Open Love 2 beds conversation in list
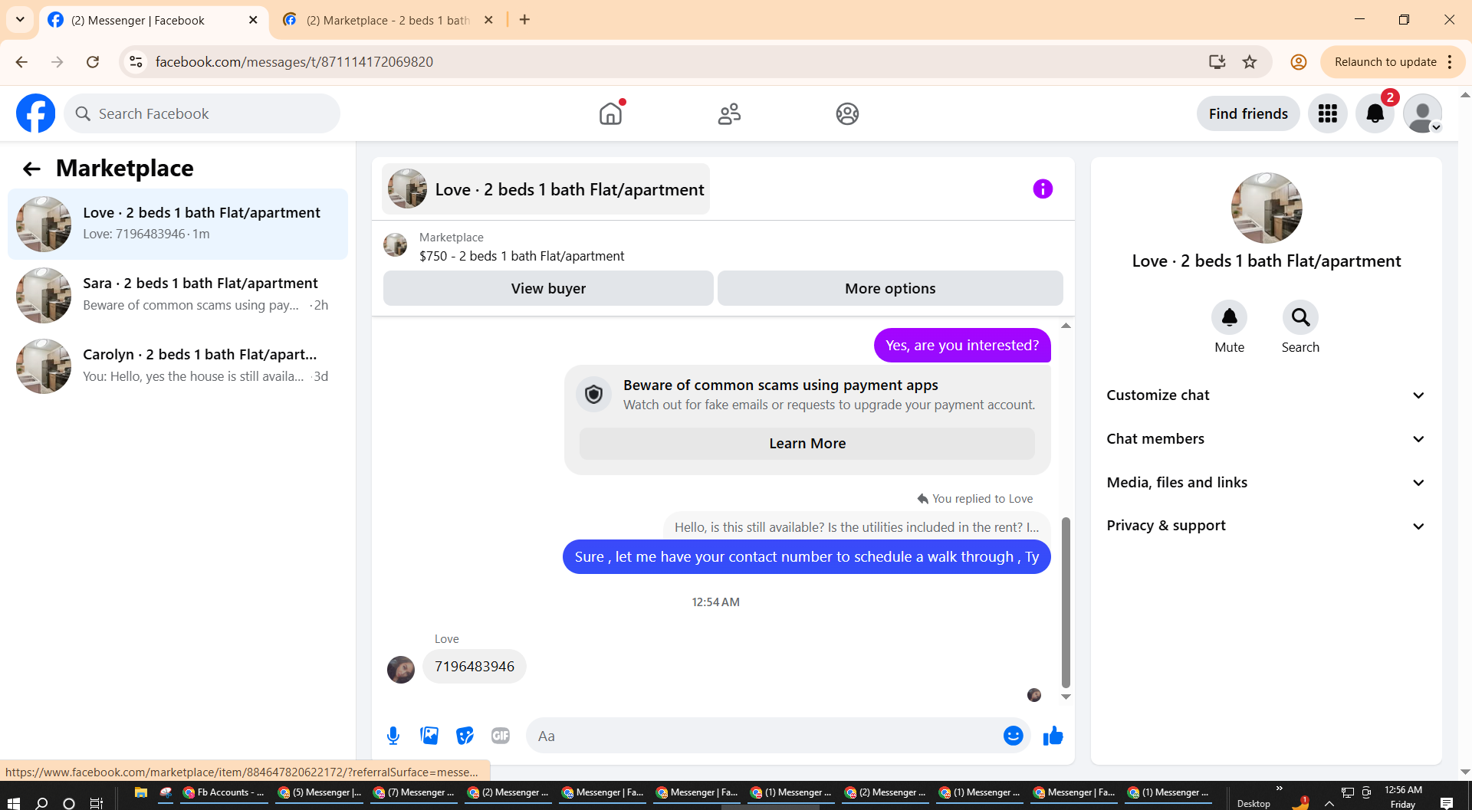1472x810 pixels. (x=178, y=224)
